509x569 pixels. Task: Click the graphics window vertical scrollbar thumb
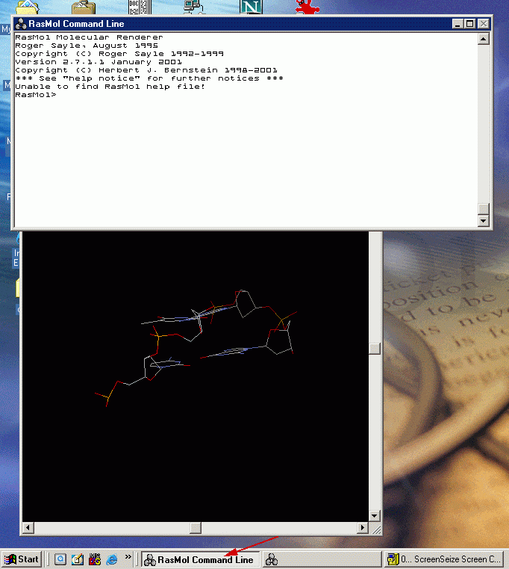pos(375,349)
